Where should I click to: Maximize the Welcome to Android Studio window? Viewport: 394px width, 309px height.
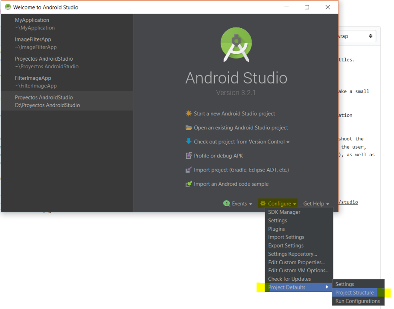coord(307,7)
